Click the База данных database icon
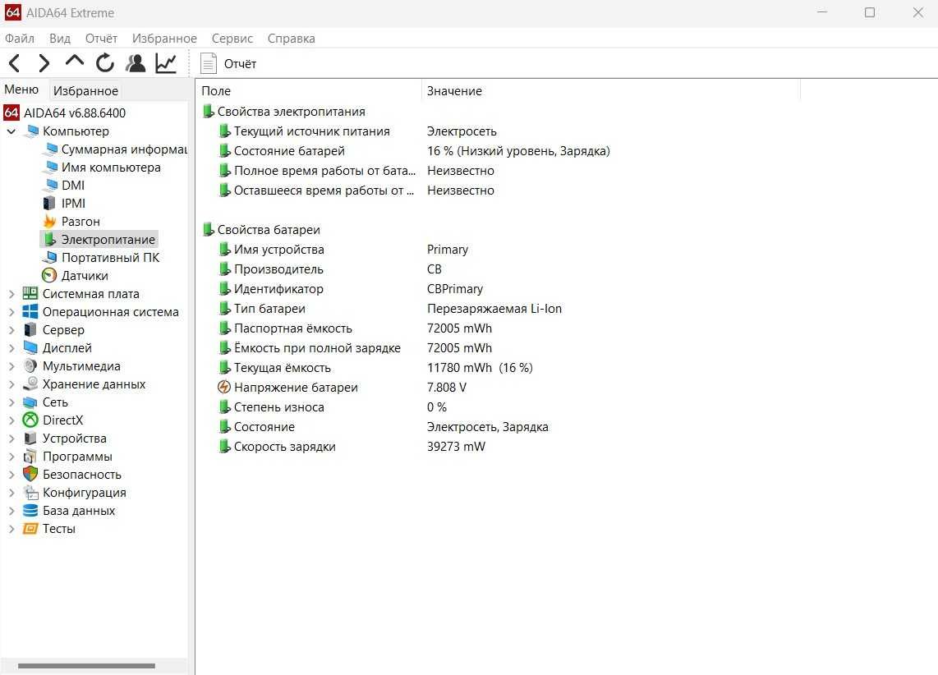Image resolution: width=938 pixels, height=675 pixels. [30, 511]
